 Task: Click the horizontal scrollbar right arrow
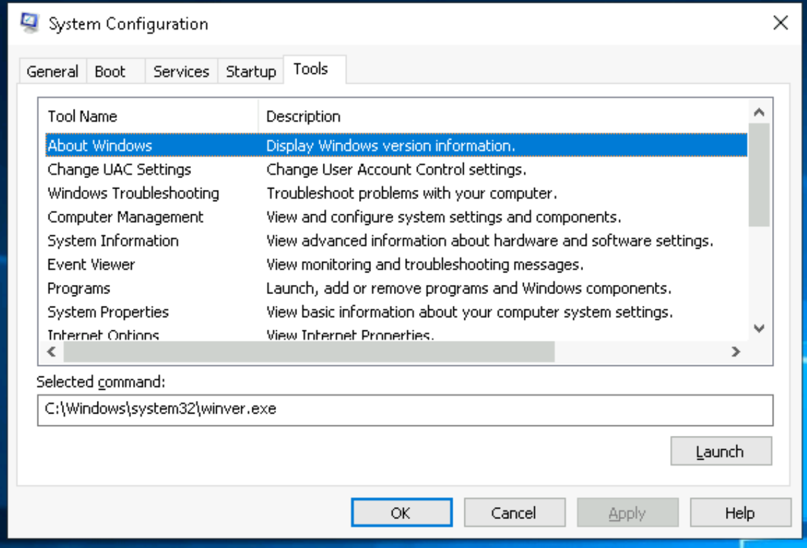tap(736, 352)
